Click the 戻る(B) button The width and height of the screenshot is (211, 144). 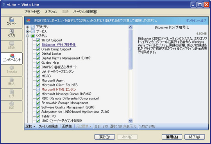click(x=105, y=137)
